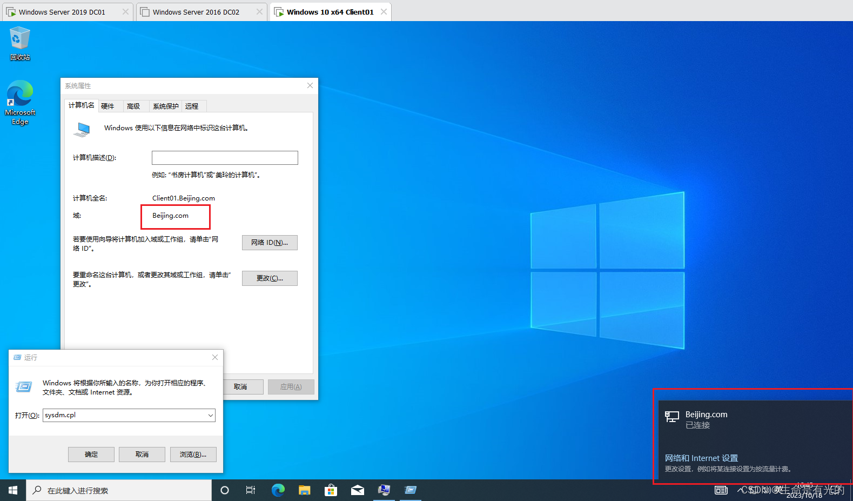Click the Windows Start button
The image size is (853, 501).
pyautogui.click(x=13, y=490)
